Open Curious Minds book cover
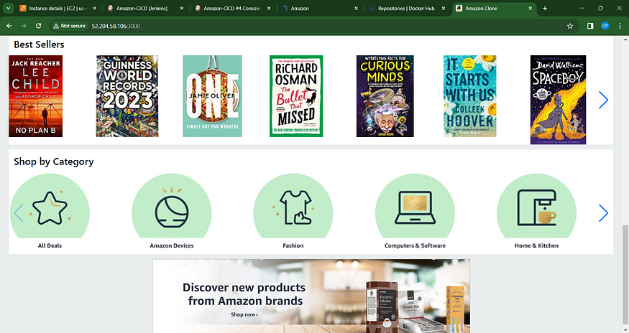Viewport: 629px width, 333px height. (x=385, y=96)
